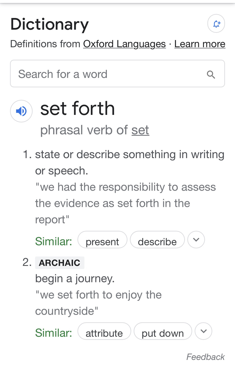Click the set forth headword
This screenshot has height=367, width=235.
tap(77, 109)
